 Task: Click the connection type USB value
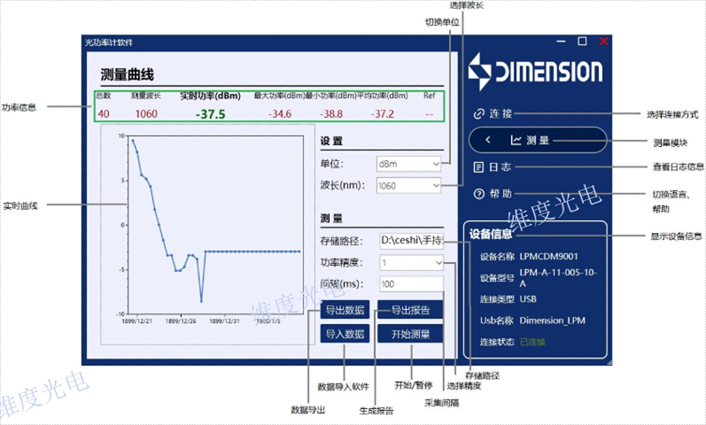(528, 299)
